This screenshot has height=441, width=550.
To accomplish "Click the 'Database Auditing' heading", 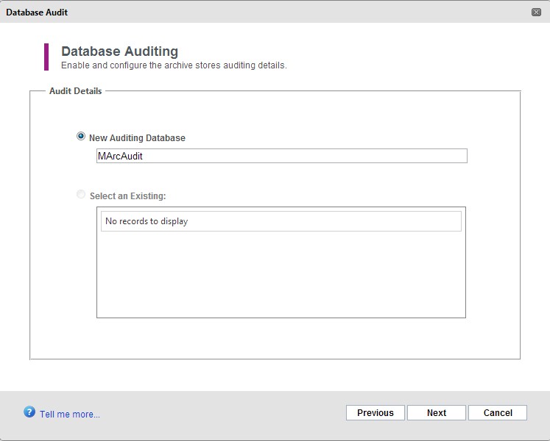I will 119,51.
